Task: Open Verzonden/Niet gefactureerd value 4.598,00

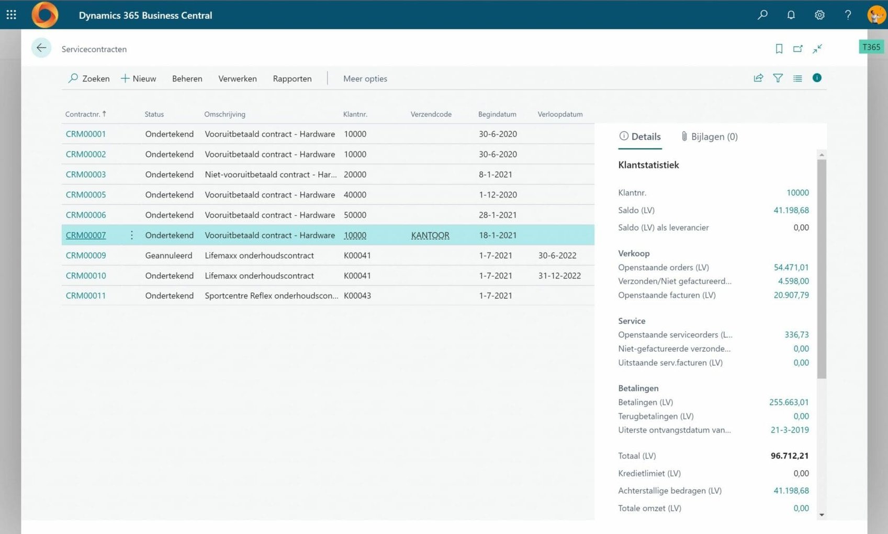Action: coord(793,281)
